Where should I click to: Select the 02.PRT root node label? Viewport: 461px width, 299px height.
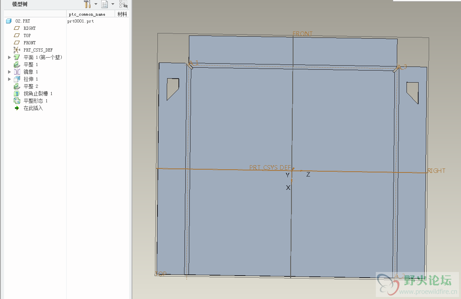point(23,21)
